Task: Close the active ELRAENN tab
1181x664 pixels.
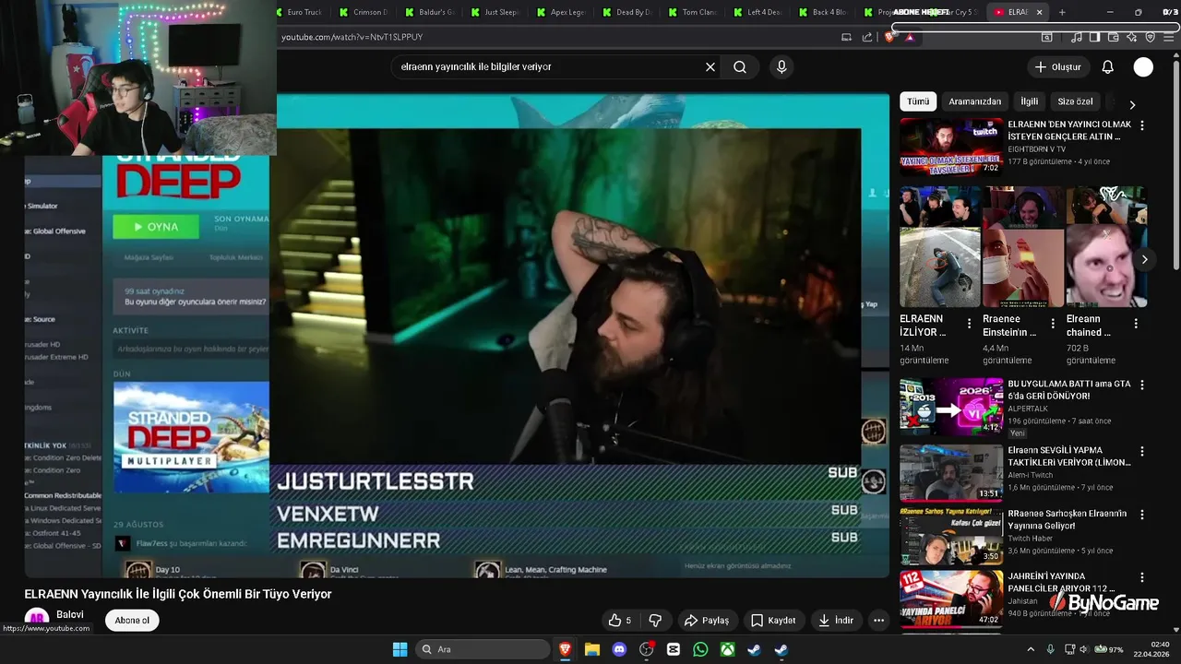Action: click(1039, 12)
